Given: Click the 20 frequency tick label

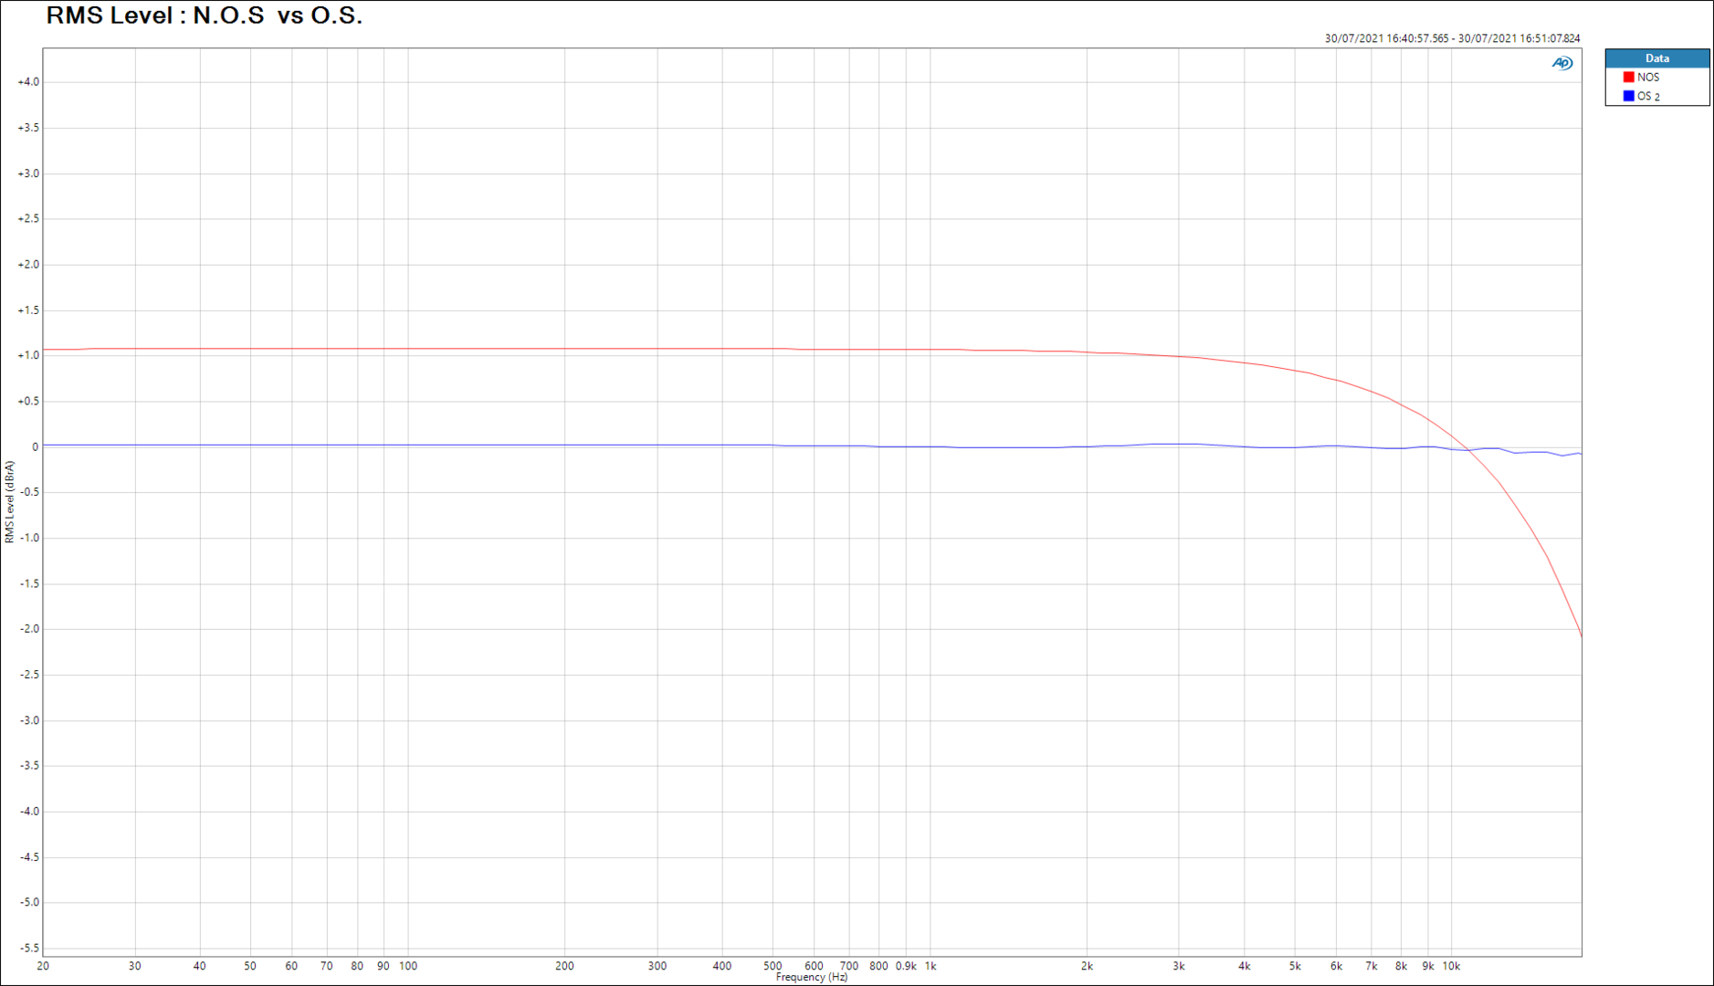Looking at the screenshot, I should 43,966.
